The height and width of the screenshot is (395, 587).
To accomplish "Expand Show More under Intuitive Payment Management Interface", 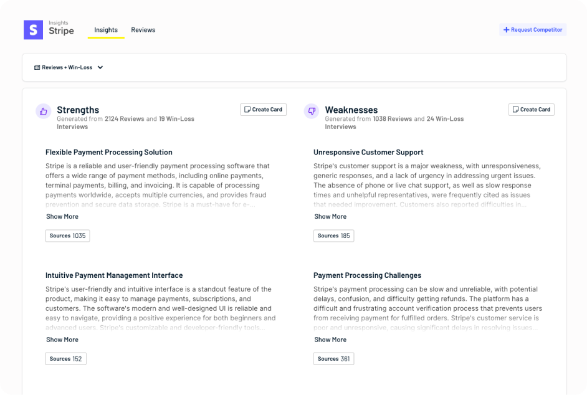I will [x=62, y=340].
